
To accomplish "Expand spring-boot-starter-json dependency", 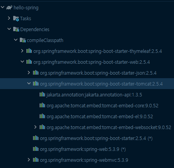I will [x=29, y=73].
